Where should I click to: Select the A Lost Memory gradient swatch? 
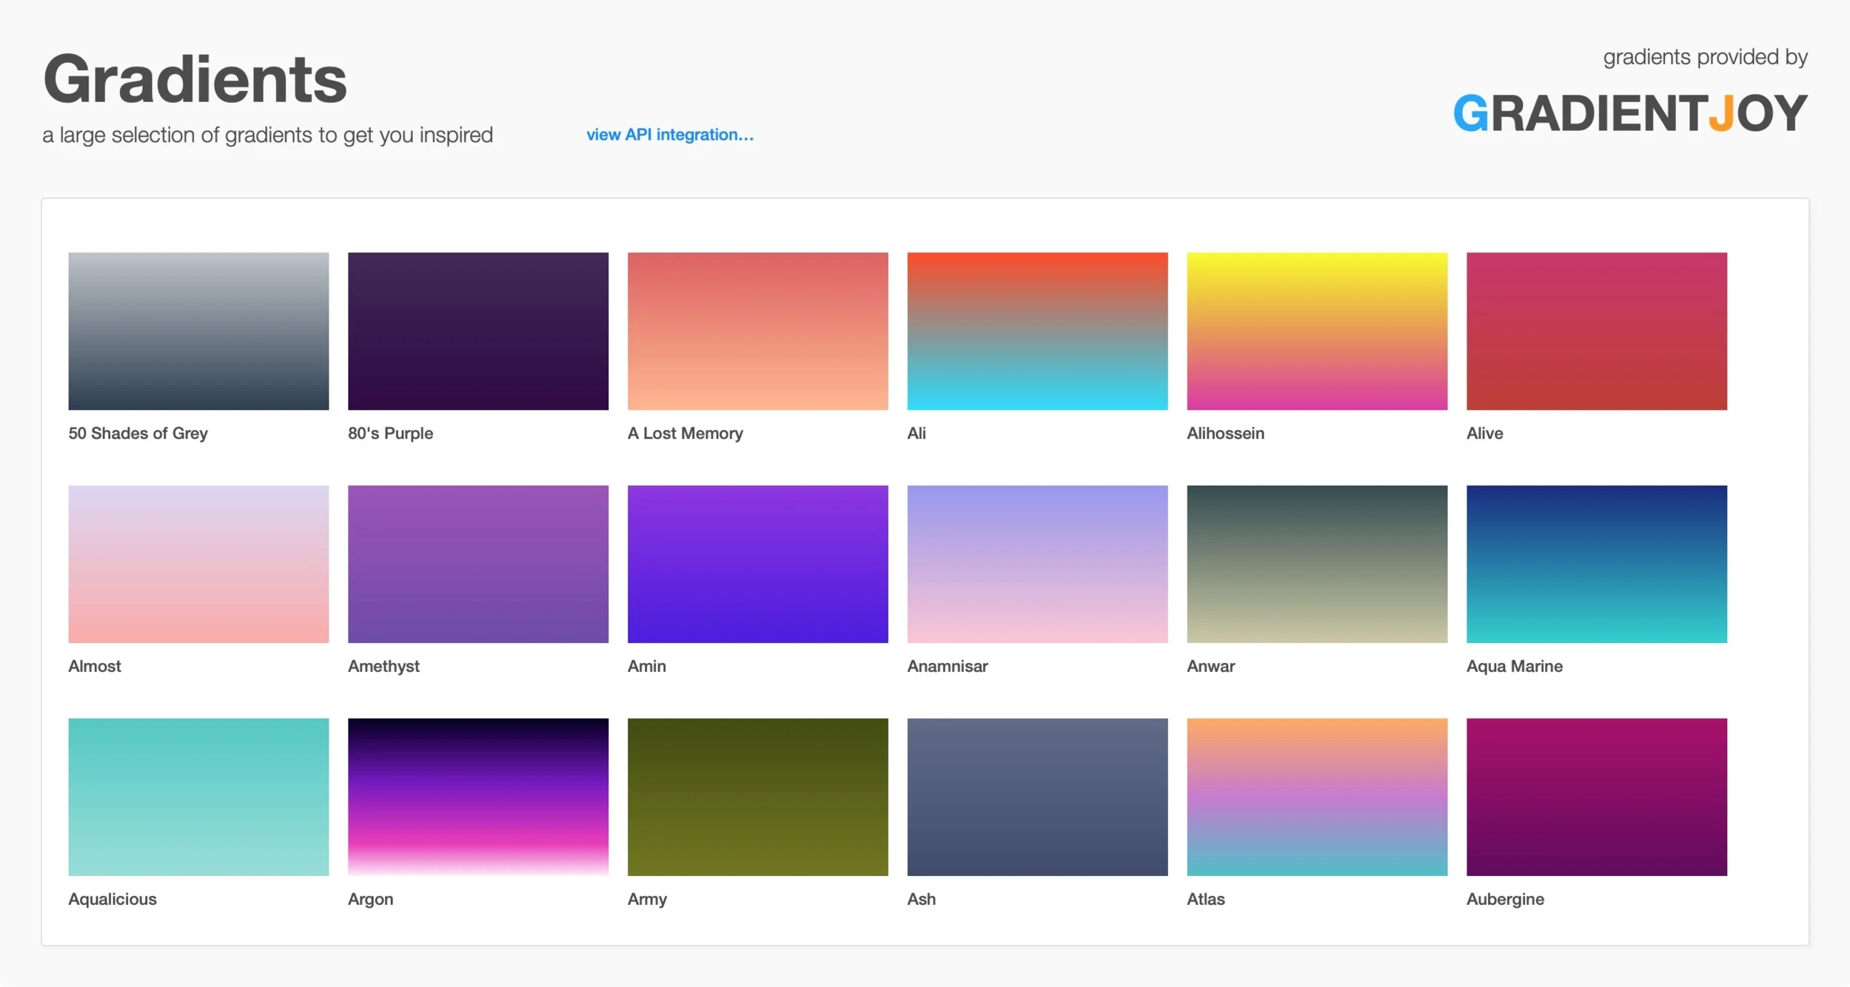tap(758, 331)
